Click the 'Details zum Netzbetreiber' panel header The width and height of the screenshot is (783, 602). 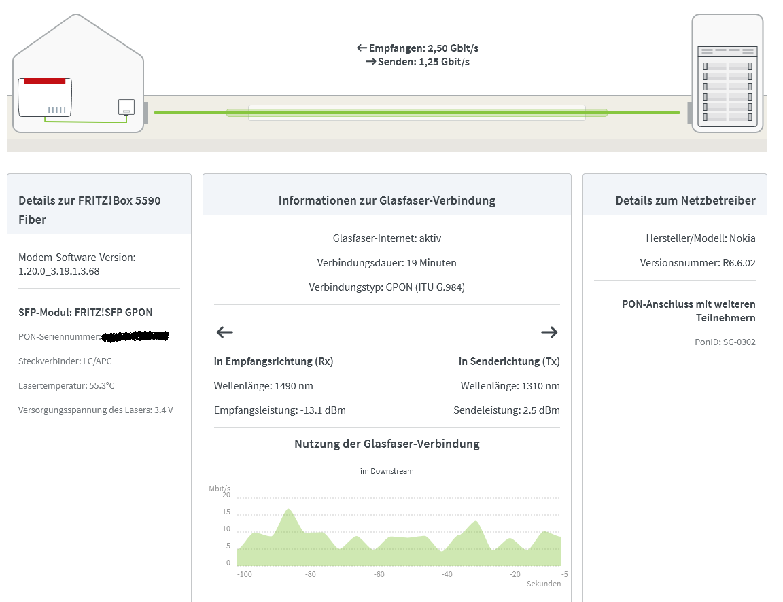click(x=685, y=200)
